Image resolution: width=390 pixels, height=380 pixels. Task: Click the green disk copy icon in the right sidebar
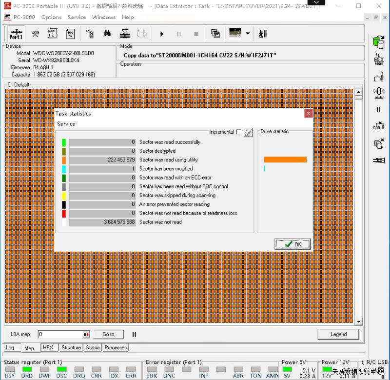378,42
